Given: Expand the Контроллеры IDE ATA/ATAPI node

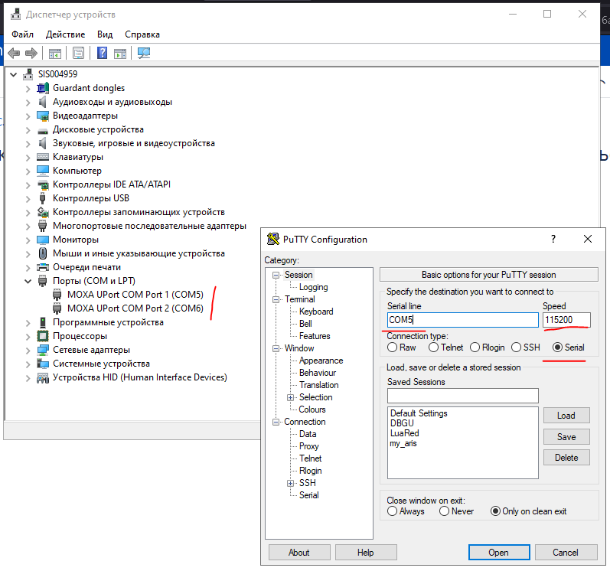Looking at the screenshot, I should [28, 184].
